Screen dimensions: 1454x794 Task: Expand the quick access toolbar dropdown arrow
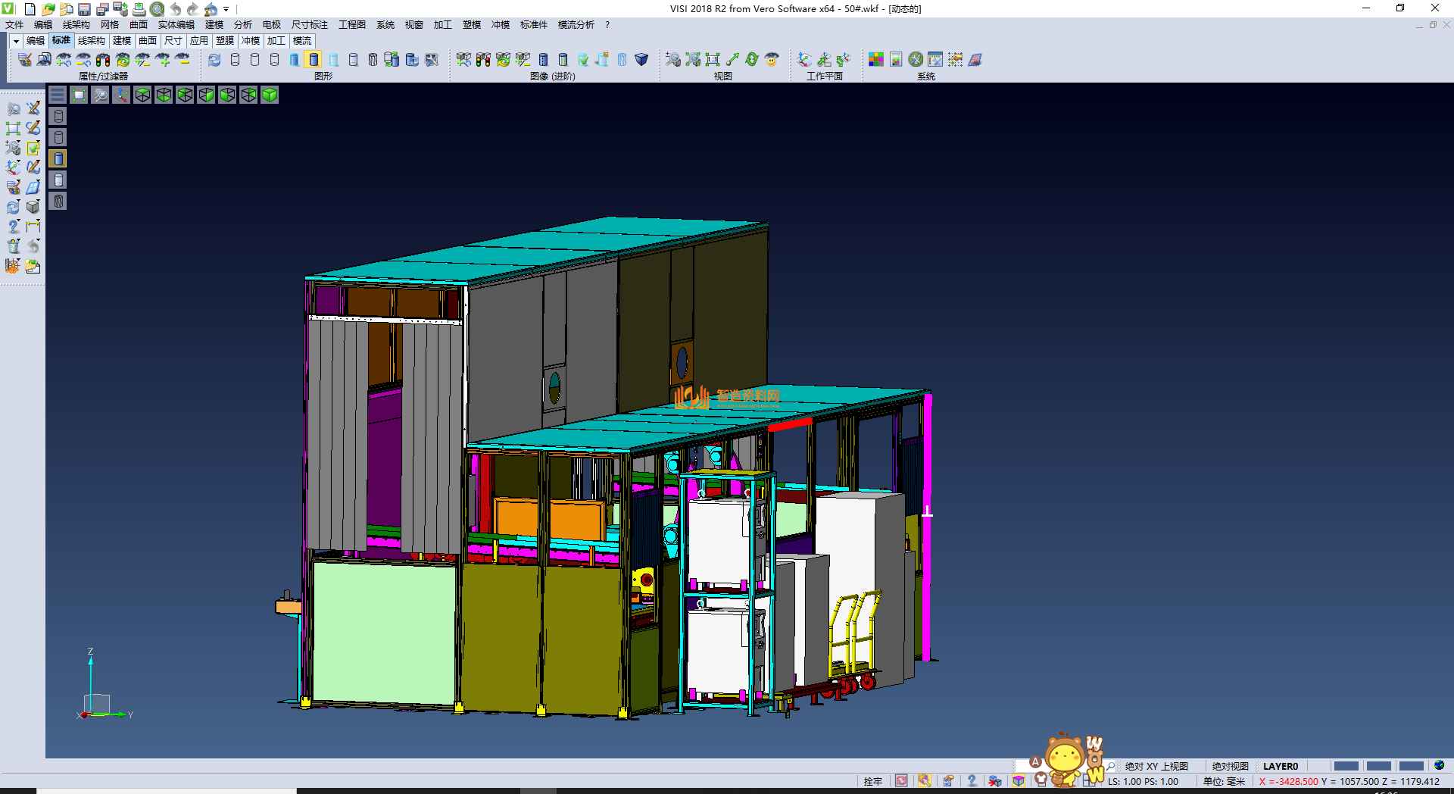pyautogui.click(x=226, y=9)
